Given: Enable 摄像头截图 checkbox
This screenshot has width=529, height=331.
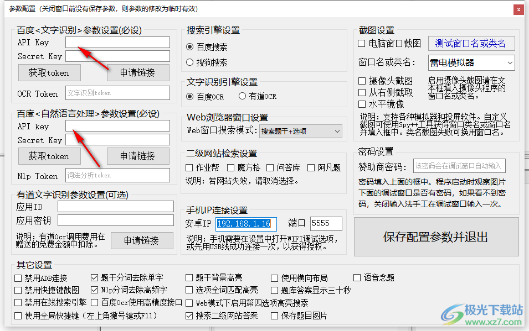Looking at the screenshot, I should 362,81.
